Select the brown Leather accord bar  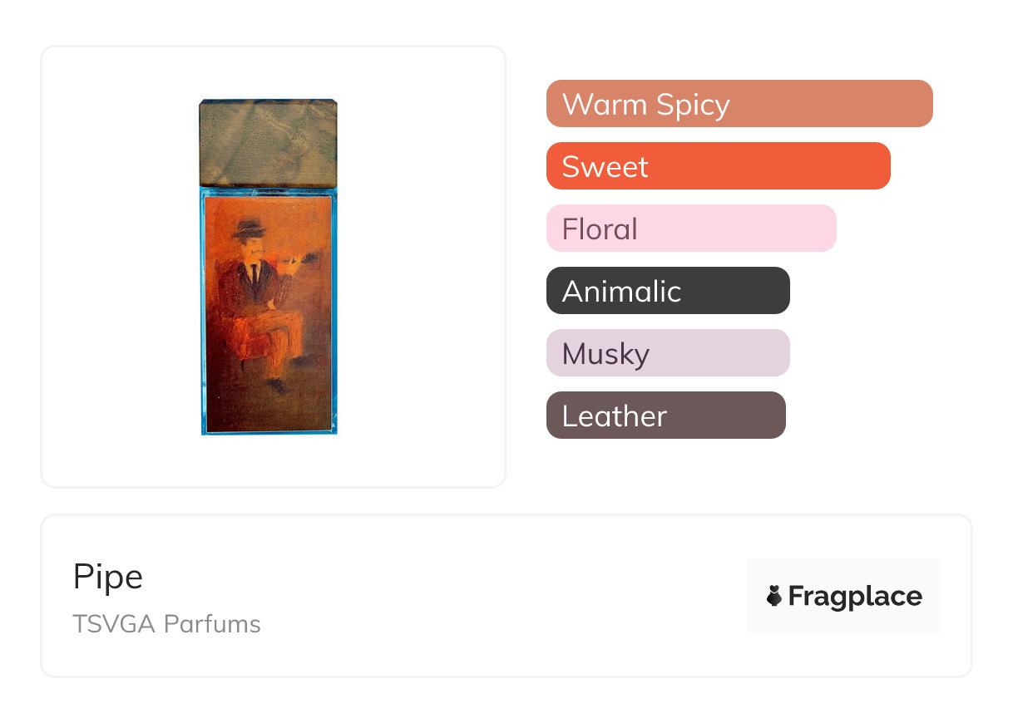tap(665, 416)
